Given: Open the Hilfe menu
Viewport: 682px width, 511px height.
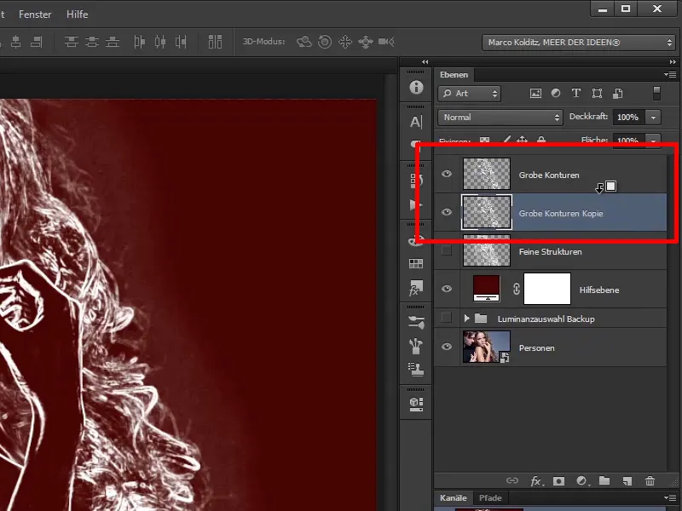Looking at the screenshot, I should tap(78, 14).
